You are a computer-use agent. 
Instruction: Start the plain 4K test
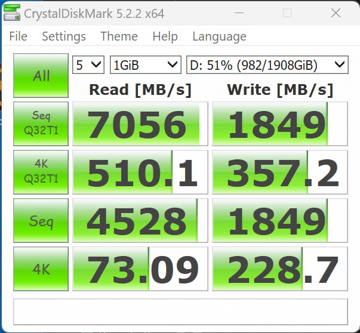point(41,269)
